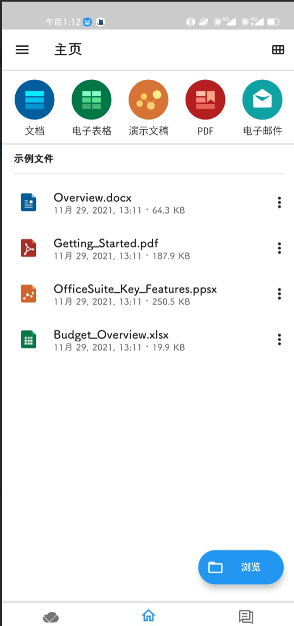Tap the blue 文档 documents icon
The image size is (294, 626).
tap(35, 100)
